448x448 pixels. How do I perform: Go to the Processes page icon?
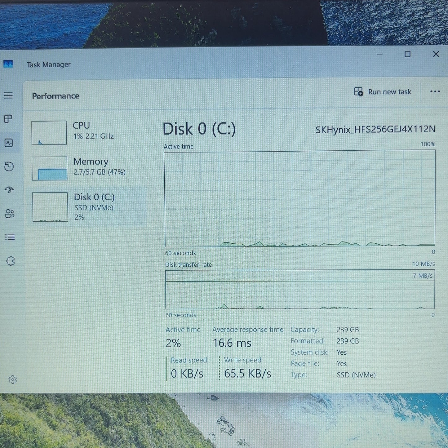8,119
